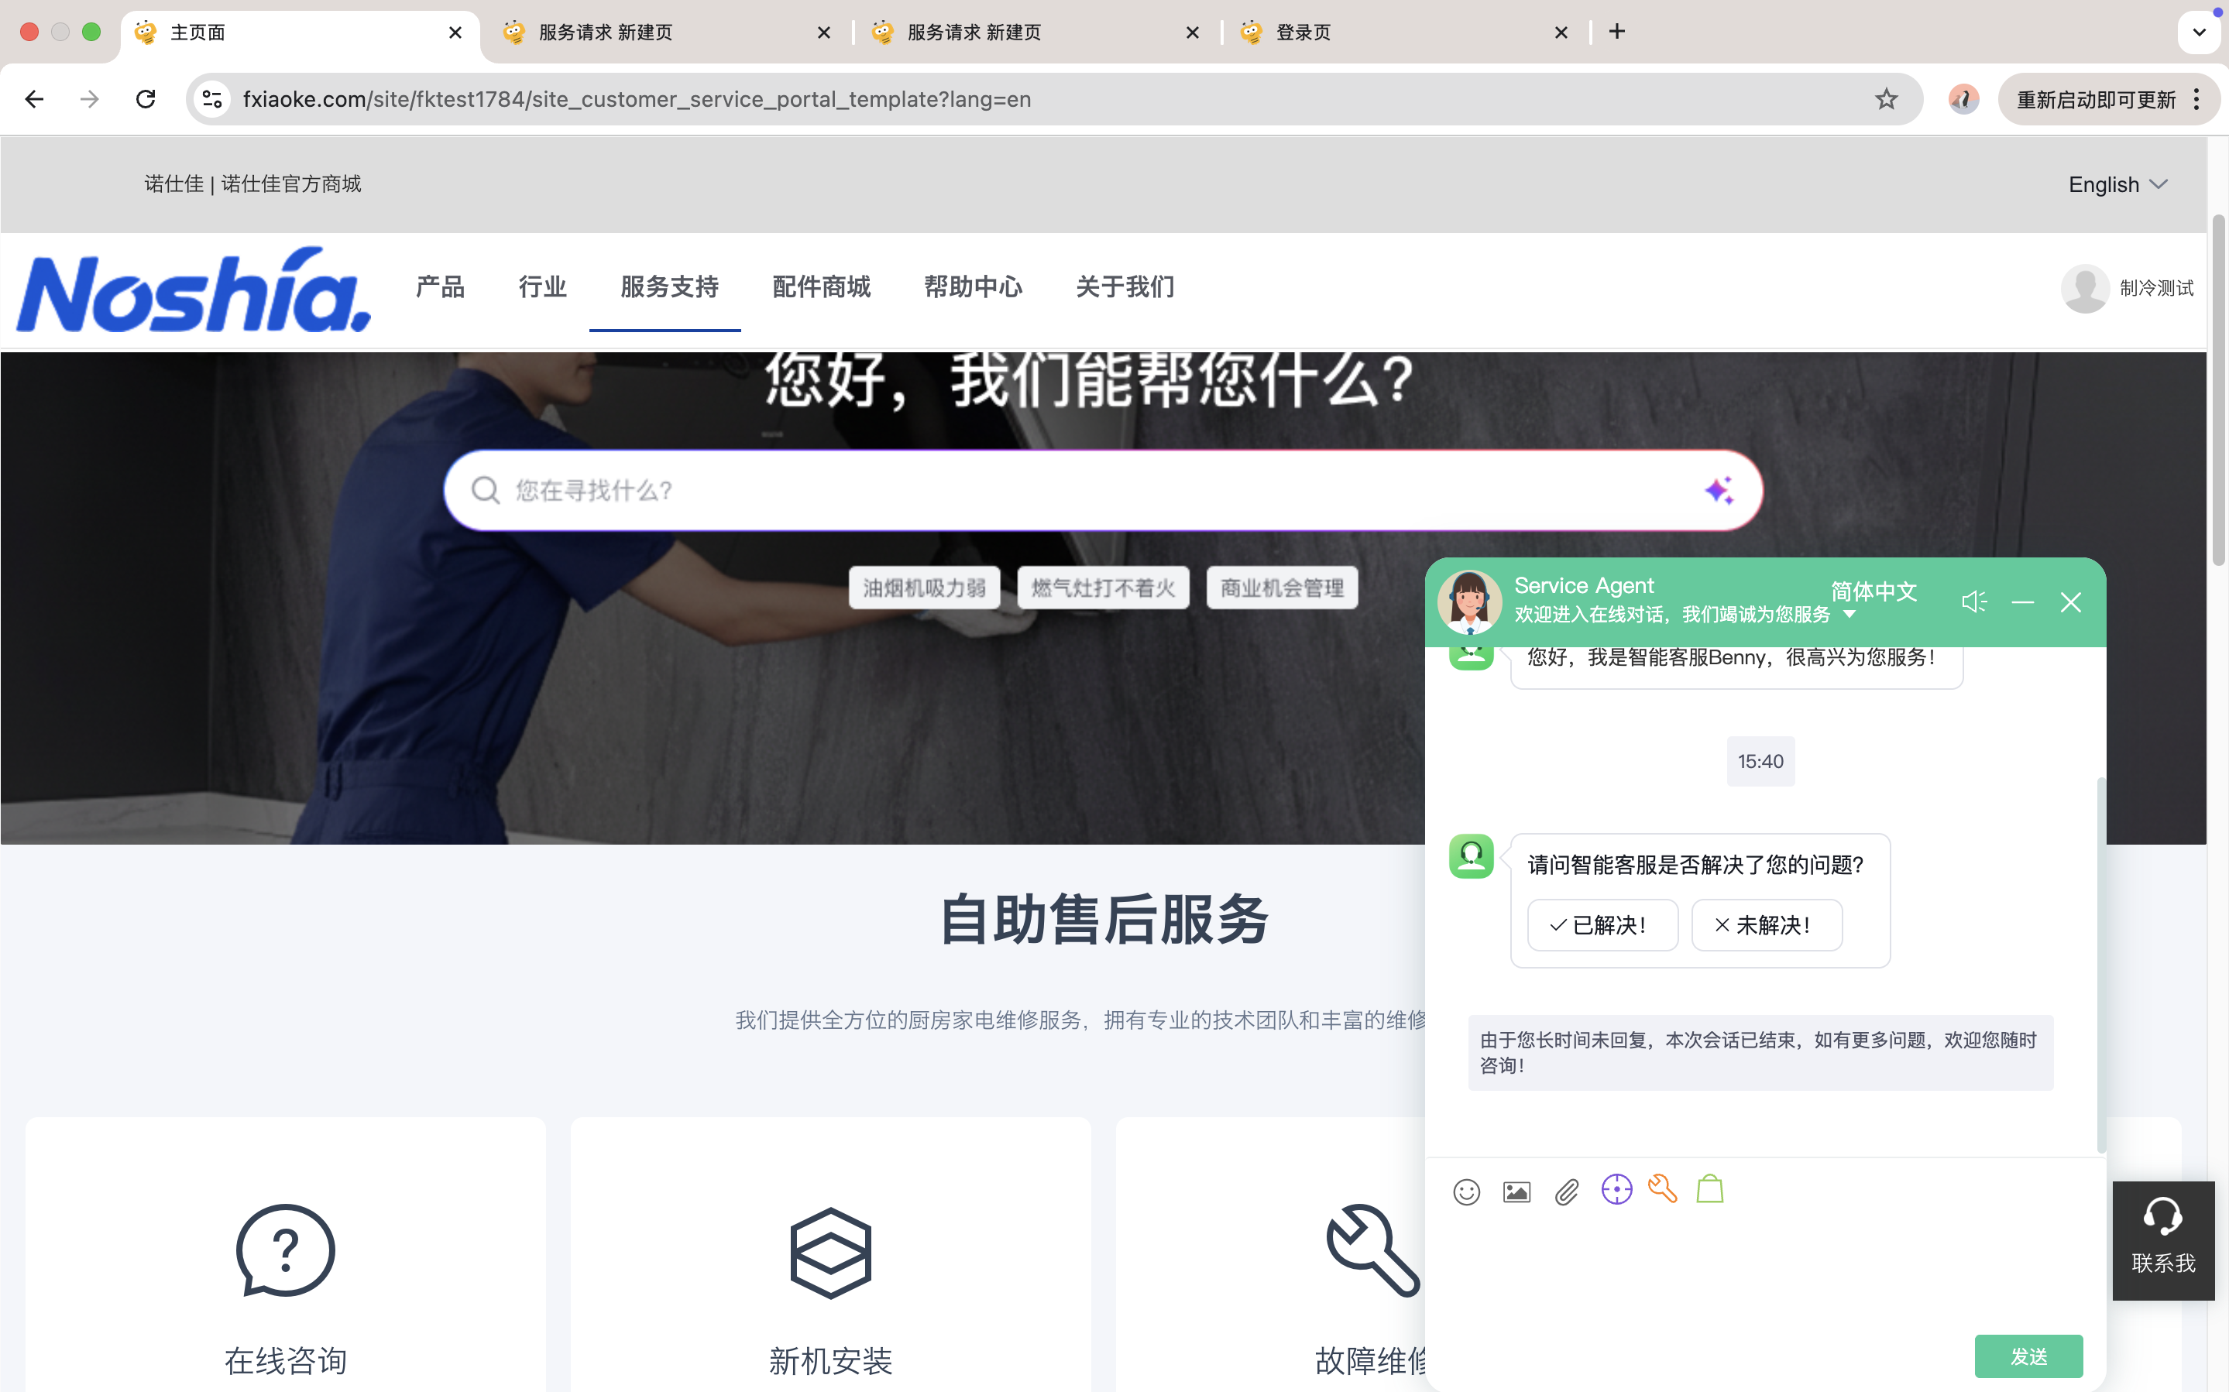Image resolution: width=2229 pixels, height=1392 pixels.
Task: Open the emoji picker in chat
Action: click(x=1466, y=1191)
